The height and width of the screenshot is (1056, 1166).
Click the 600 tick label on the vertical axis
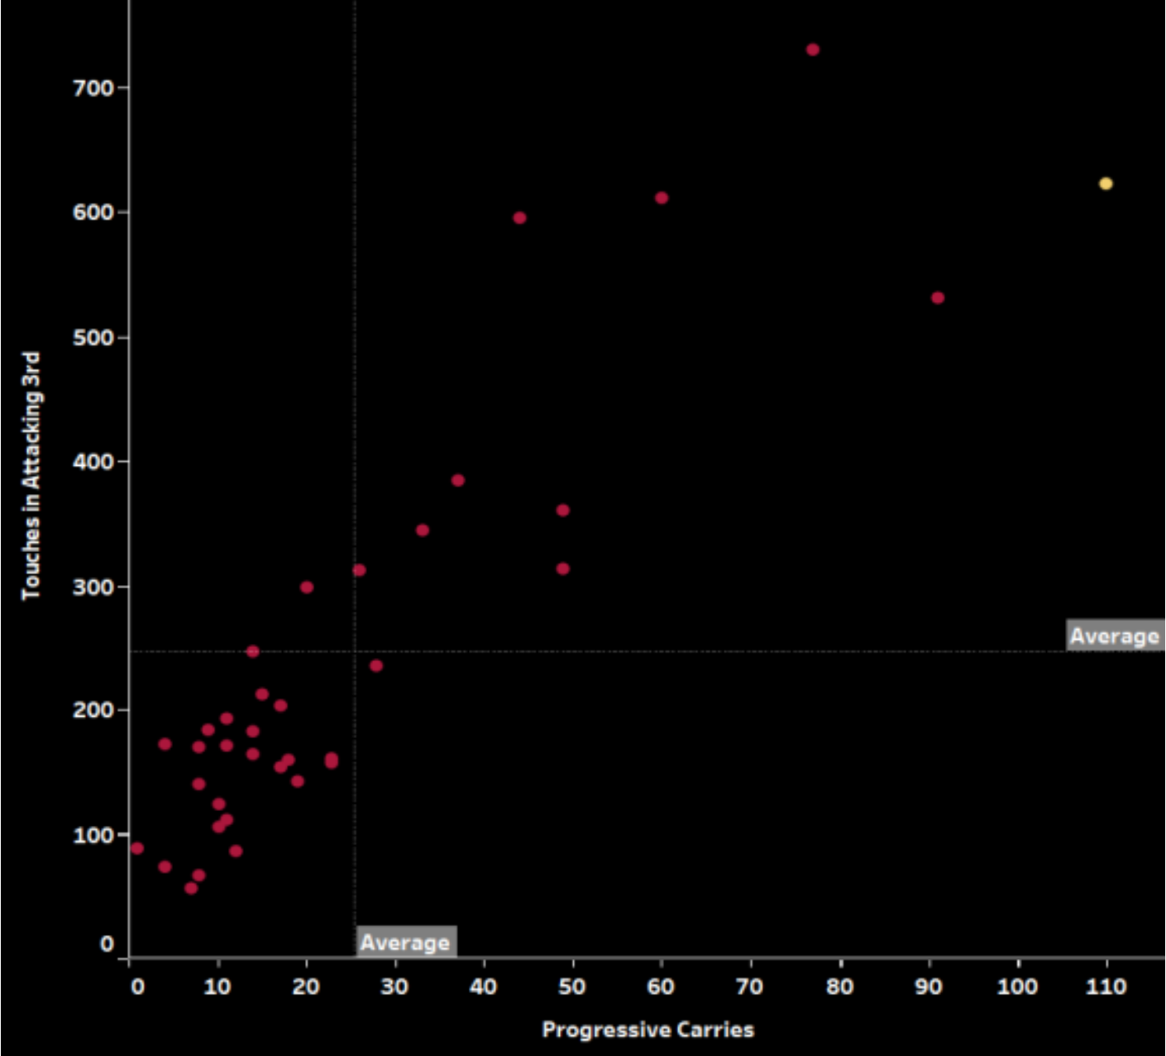click(93, 212)
